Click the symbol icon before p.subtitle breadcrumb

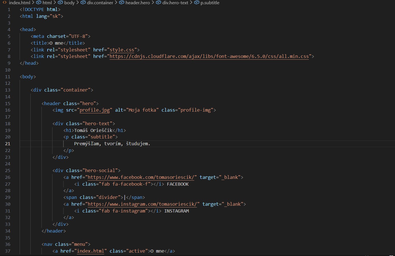tap(197, 3)
